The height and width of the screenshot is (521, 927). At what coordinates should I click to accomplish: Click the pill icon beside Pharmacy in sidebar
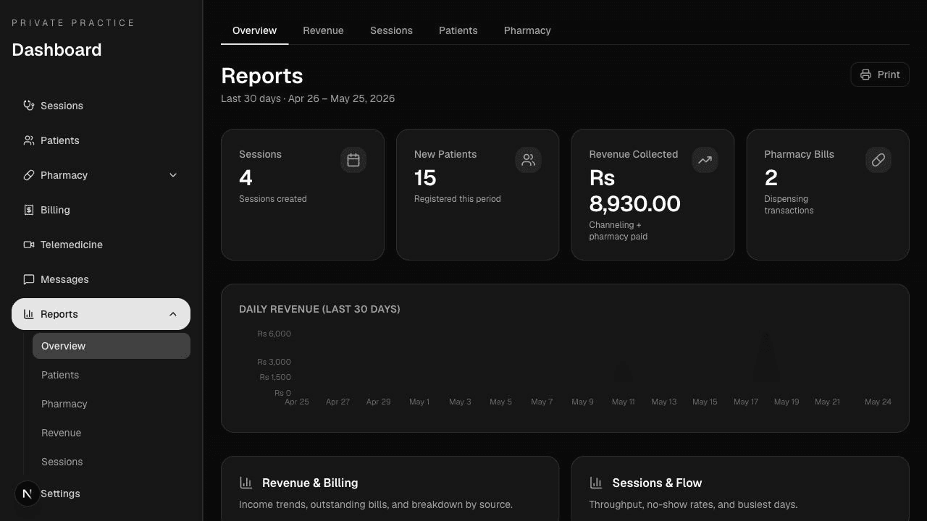click(29, 175)
